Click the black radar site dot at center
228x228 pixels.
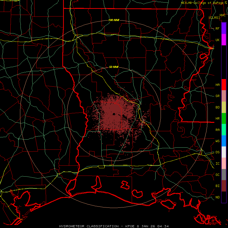(114, 114)
